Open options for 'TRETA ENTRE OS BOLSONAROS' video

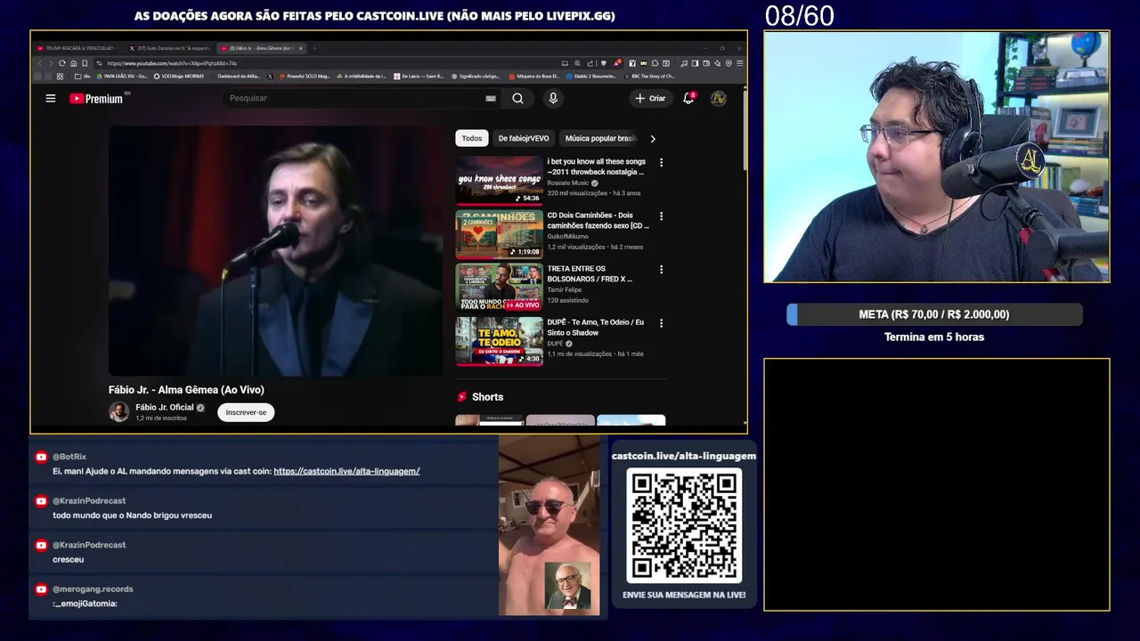(661, 269)
